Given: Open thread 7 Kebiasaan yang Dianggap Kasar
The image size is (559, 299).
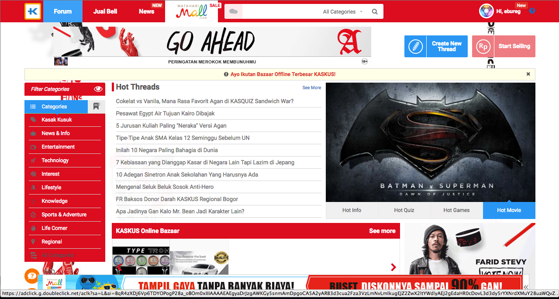Looking at the screenshot, I should [x=205, y=163].
